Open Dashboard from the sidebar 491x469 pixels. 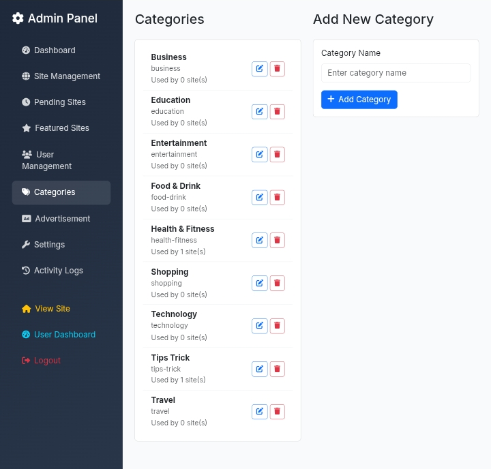[x=61, y=50]
